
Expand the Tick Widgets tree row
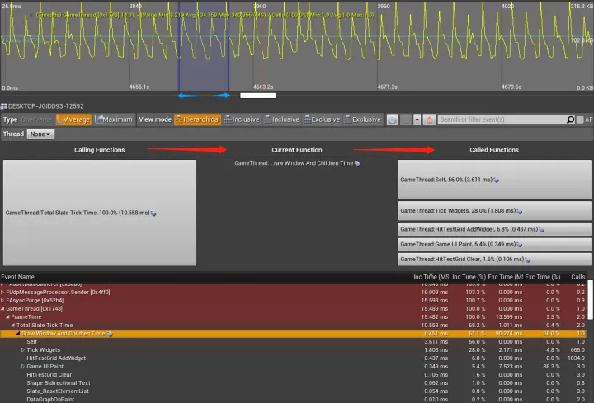(x=23, y=350)
